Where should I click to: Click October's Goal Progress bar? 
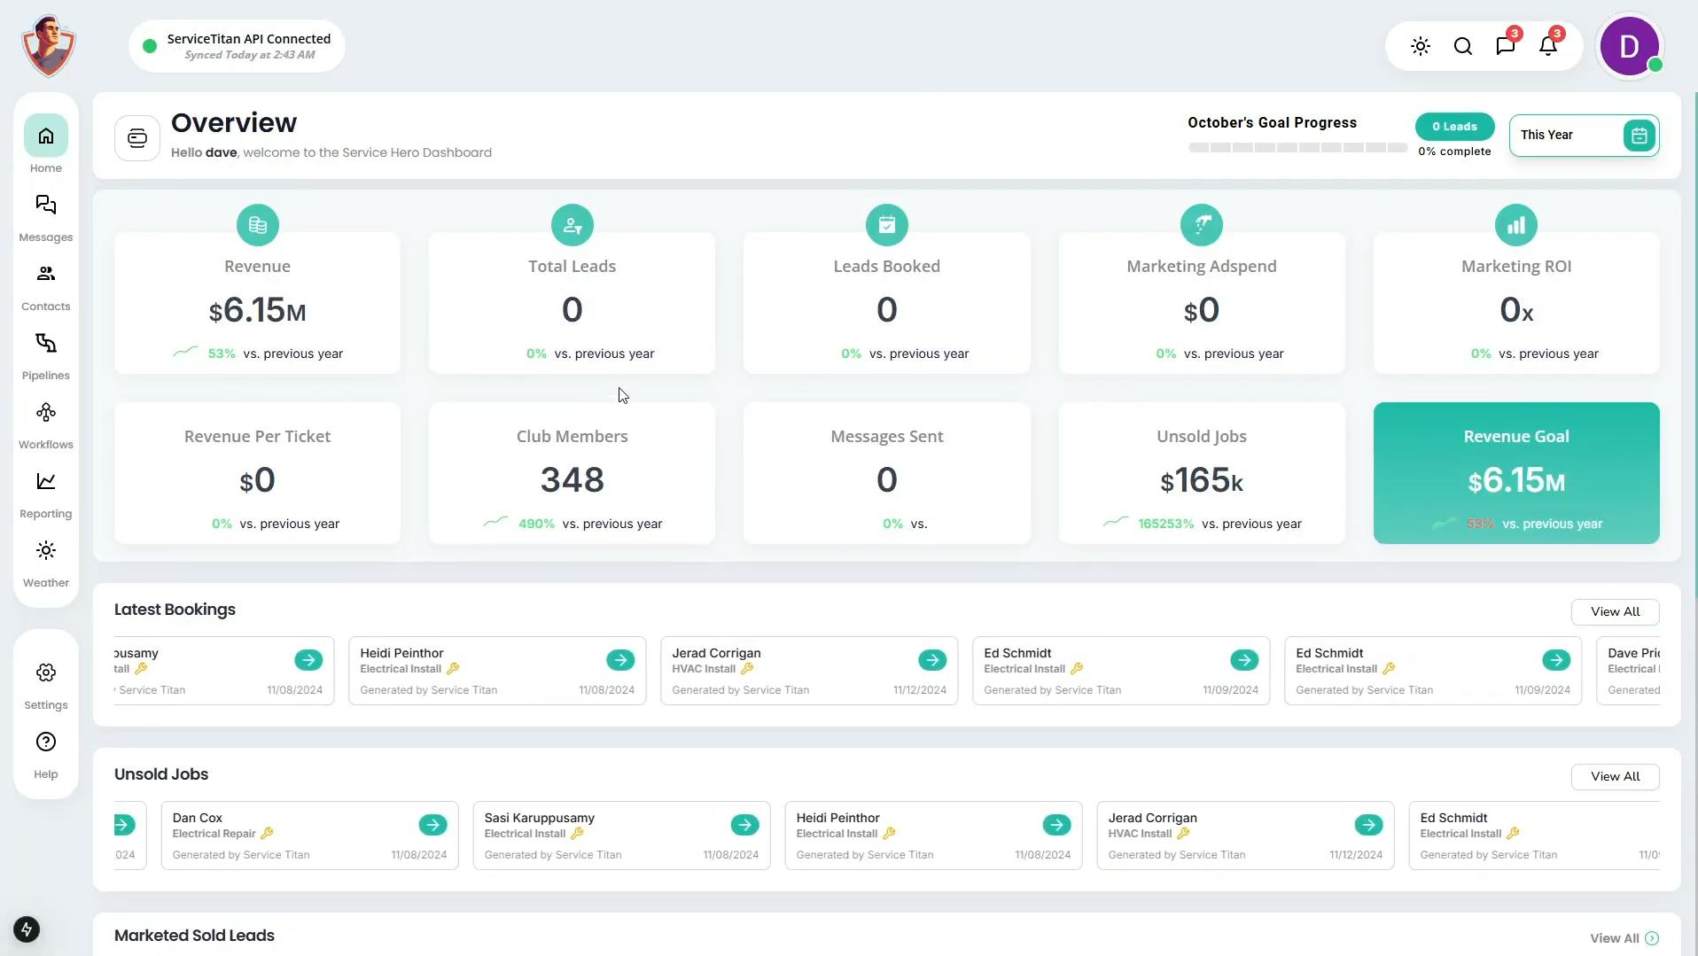pyautogui.click(x=1297, y=148)
